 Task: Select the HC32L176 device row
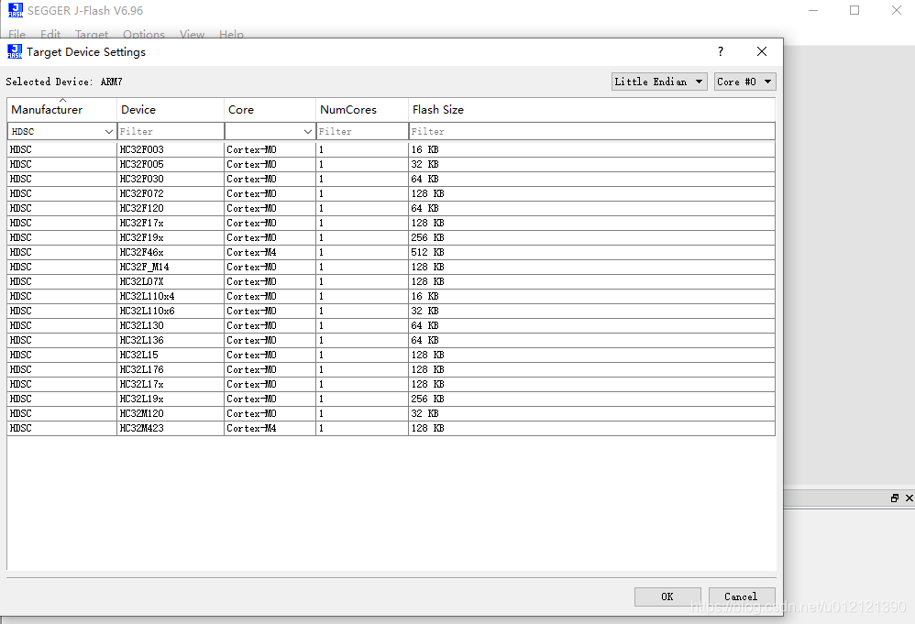391,369
